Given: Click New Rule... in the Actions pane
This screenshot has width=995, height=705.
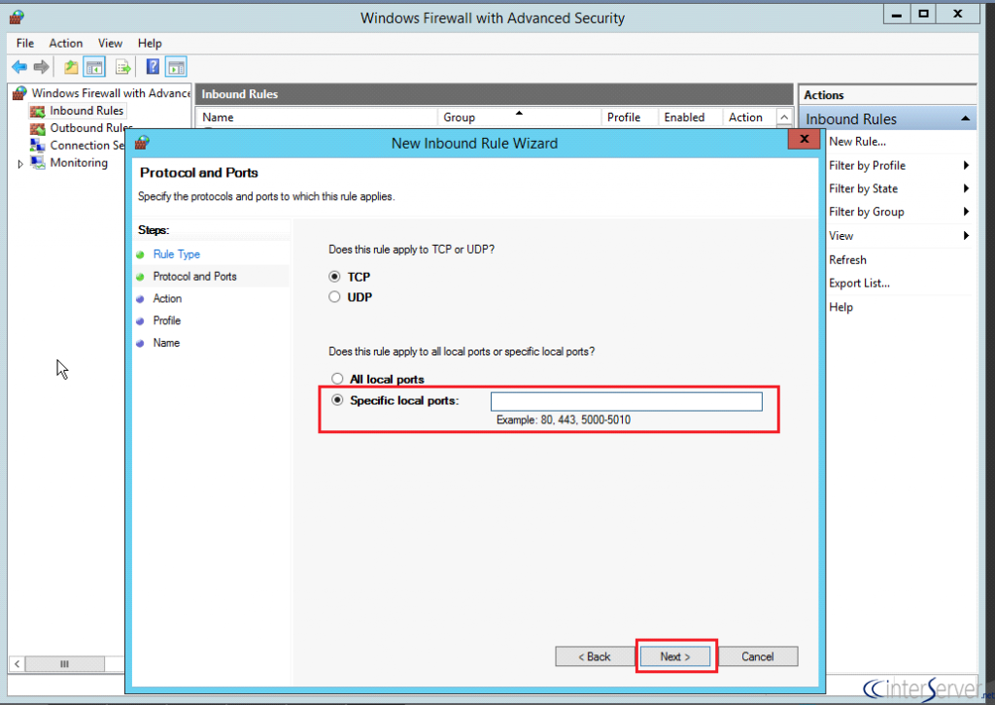Looking at the screenshot, I should click(857, 142).
